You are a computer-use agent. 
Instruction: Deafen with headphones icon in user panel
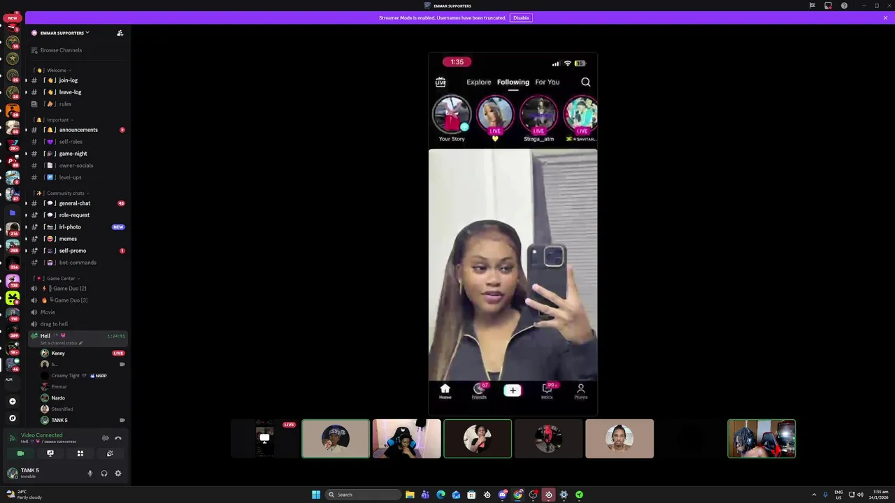coord(104,474)
